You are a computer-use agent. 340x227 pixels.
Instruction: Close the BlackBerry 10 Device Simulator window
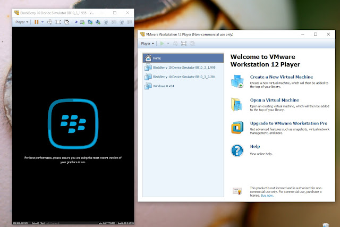(x=127, y=13)
